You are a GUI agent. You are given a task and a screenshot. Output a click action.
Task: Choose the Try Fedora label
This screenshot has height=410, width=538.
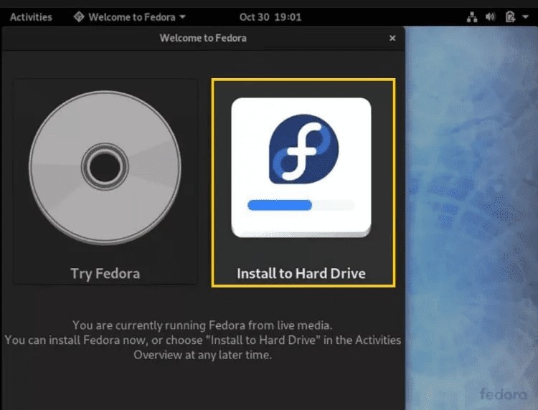pyautogui.click(x=105, y=274)
